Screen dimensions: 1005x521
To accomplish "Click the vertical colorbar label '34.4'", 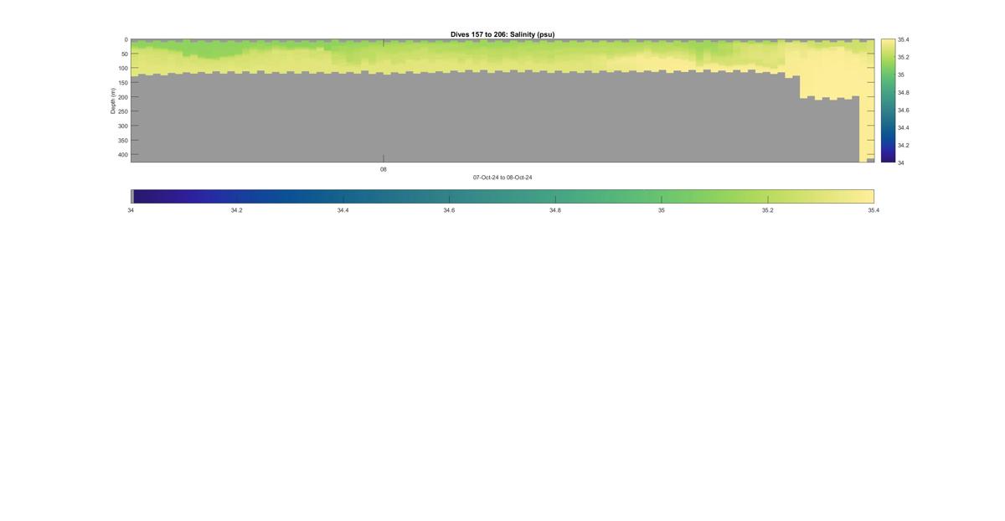I will pyautogui.click(x=904, y=127).
